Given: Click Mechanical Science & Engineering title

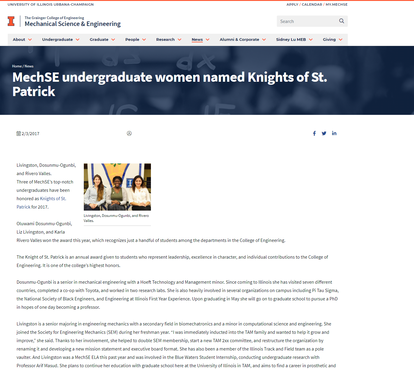Looking at the screenshot, I should [72, 24].
